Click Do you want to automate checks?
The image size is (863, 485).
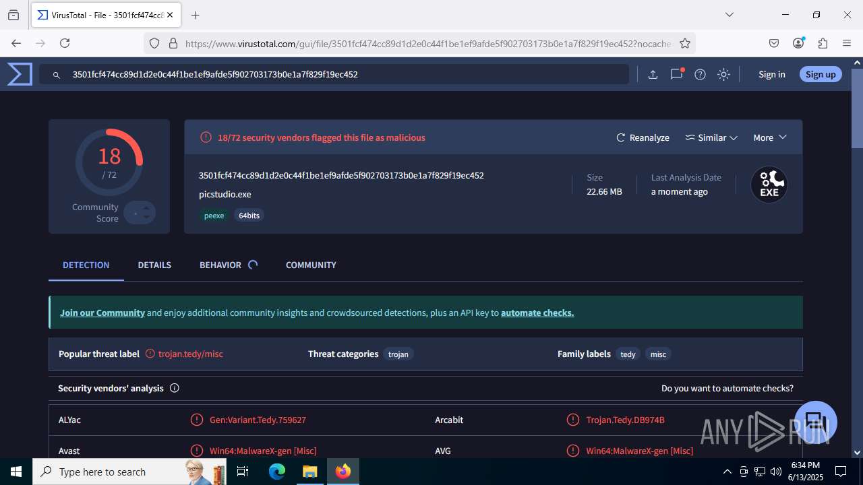point(727,388)
